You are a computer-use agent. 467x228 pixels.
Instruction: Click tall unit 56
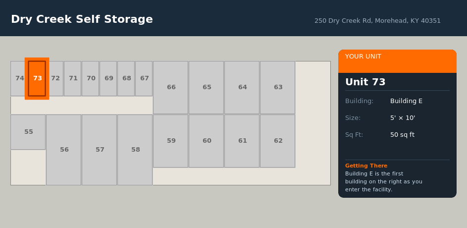pos(64,150)
